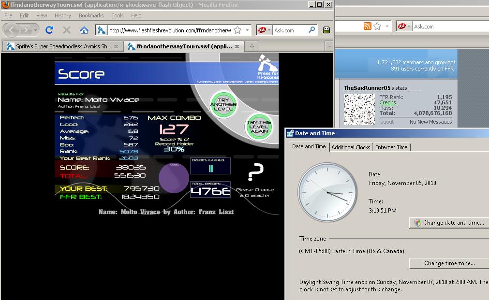Click the back navigation arrow

pos(12,30)
